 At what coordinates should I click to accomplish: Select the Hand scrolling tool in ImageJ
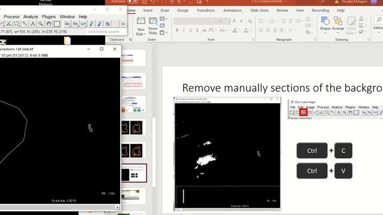tap(49, 24)
